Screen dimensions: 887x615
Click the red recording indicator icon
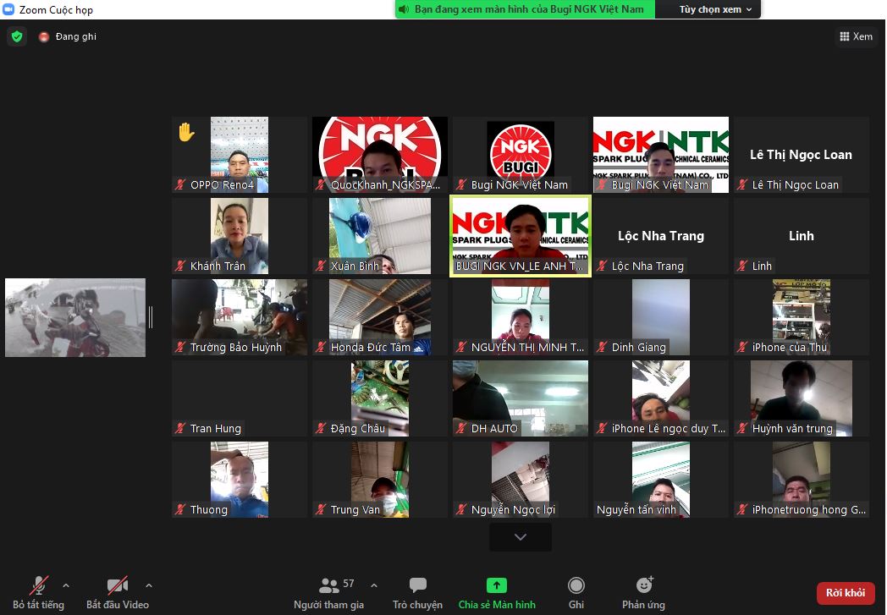point(44,37)
